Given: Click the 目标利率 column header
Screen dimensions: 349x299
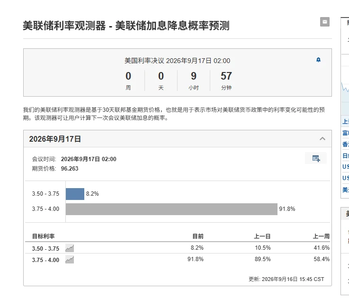Looking at the screenshot, I should pos(44,236).
